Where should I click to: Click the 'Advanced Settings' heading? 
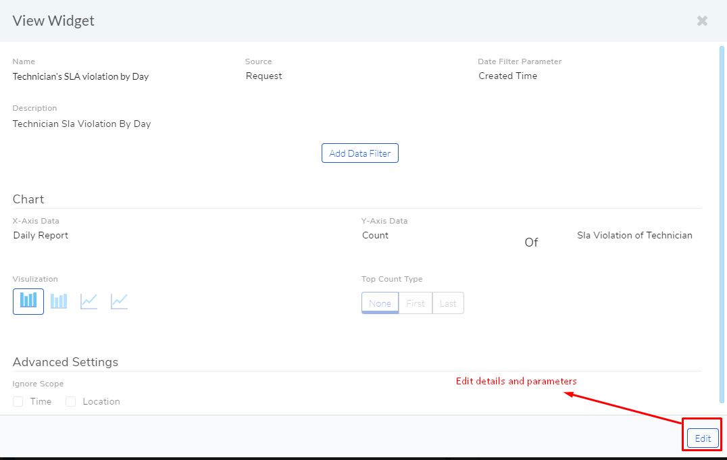(66, 361)
